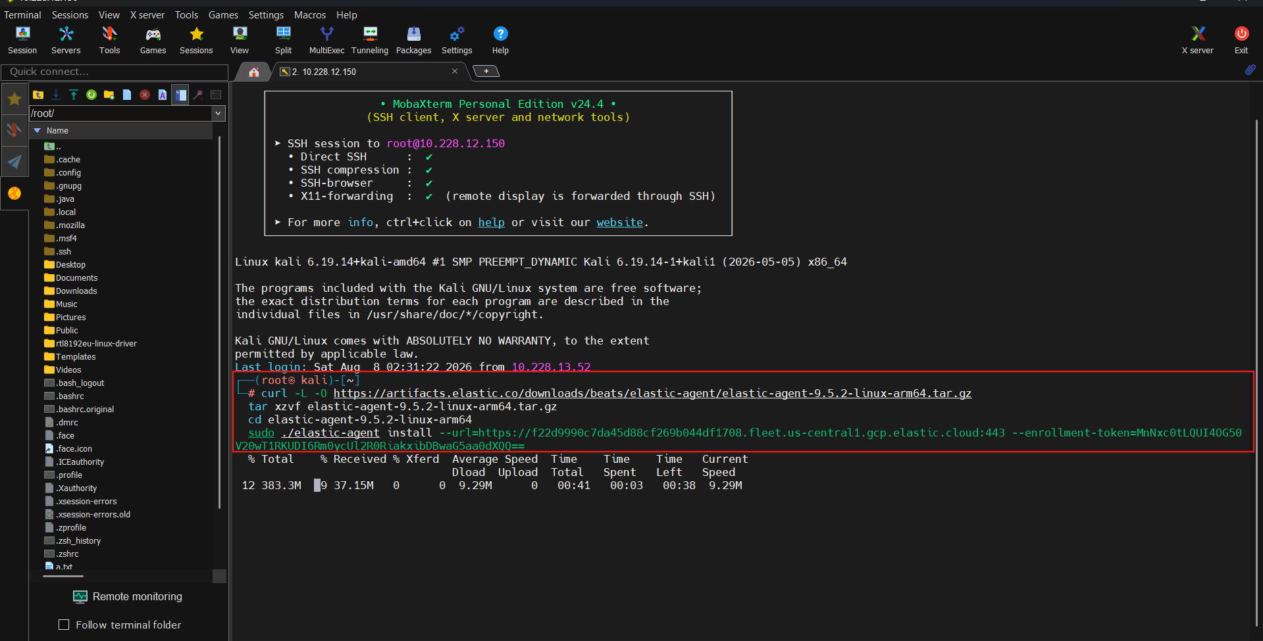Toggle the SFTP panel layout icon
The width and height of the screenshot is (1263, 641).
(180, 95)
